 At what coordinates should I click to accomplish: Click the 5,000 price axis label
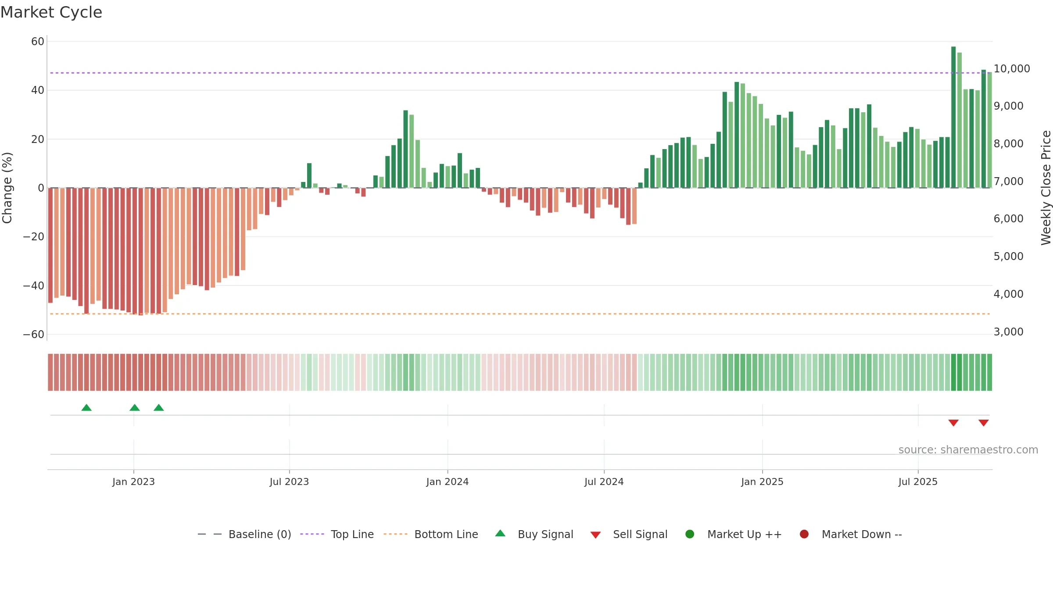1008,257
